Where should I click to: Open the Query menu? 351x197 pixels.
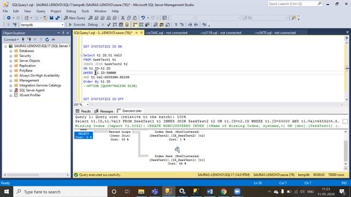(41, 11)
